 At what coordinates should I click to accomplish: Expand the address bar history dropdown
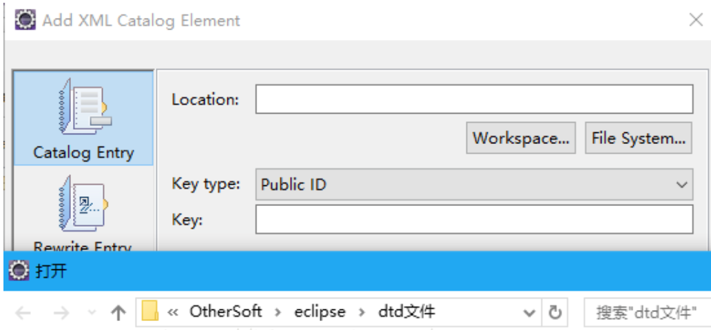529,313
